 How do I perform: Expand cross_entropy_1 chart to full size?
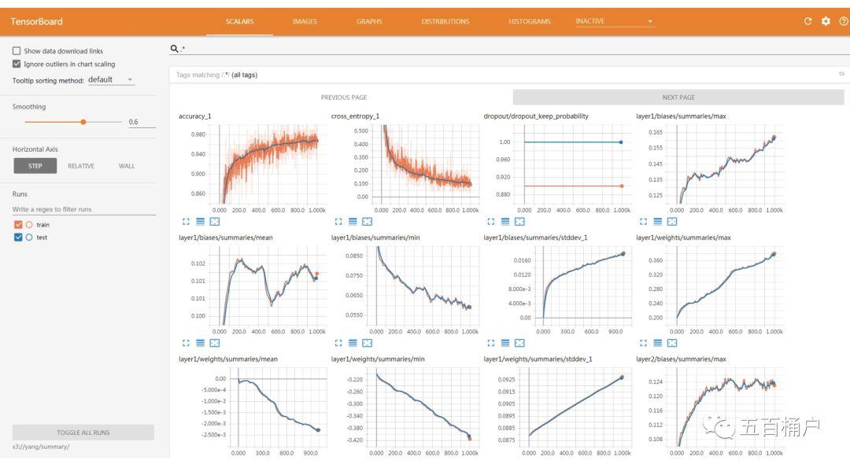click(338, 222)
